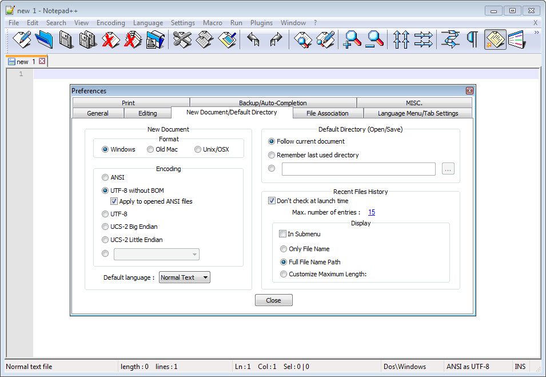Screen dimensions: 546x377
Task: Click the Cut scissors icon
Action: click(182, 40)
